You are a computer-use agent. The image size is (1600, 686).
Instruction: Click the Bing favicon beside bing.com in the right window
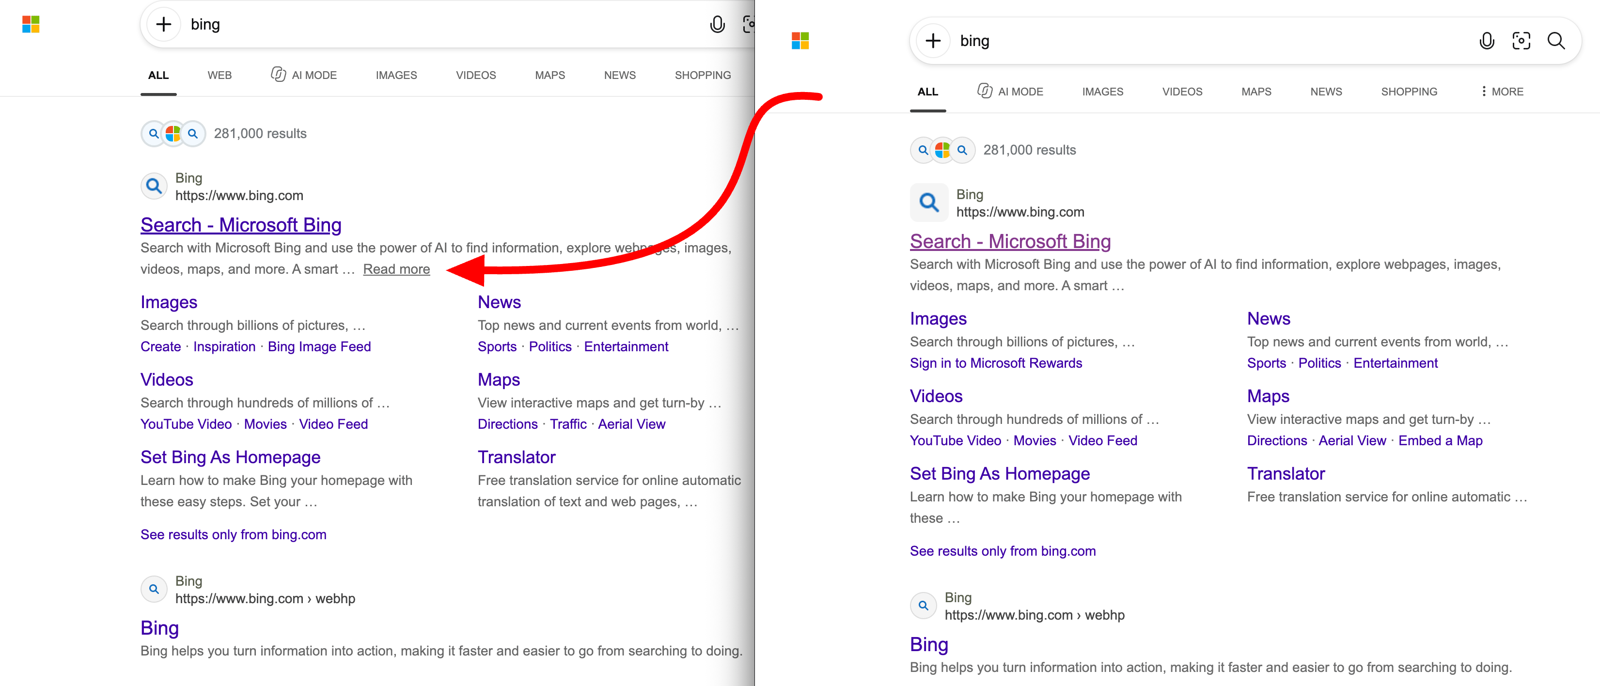pyautogui.click(x=929, y=203)
